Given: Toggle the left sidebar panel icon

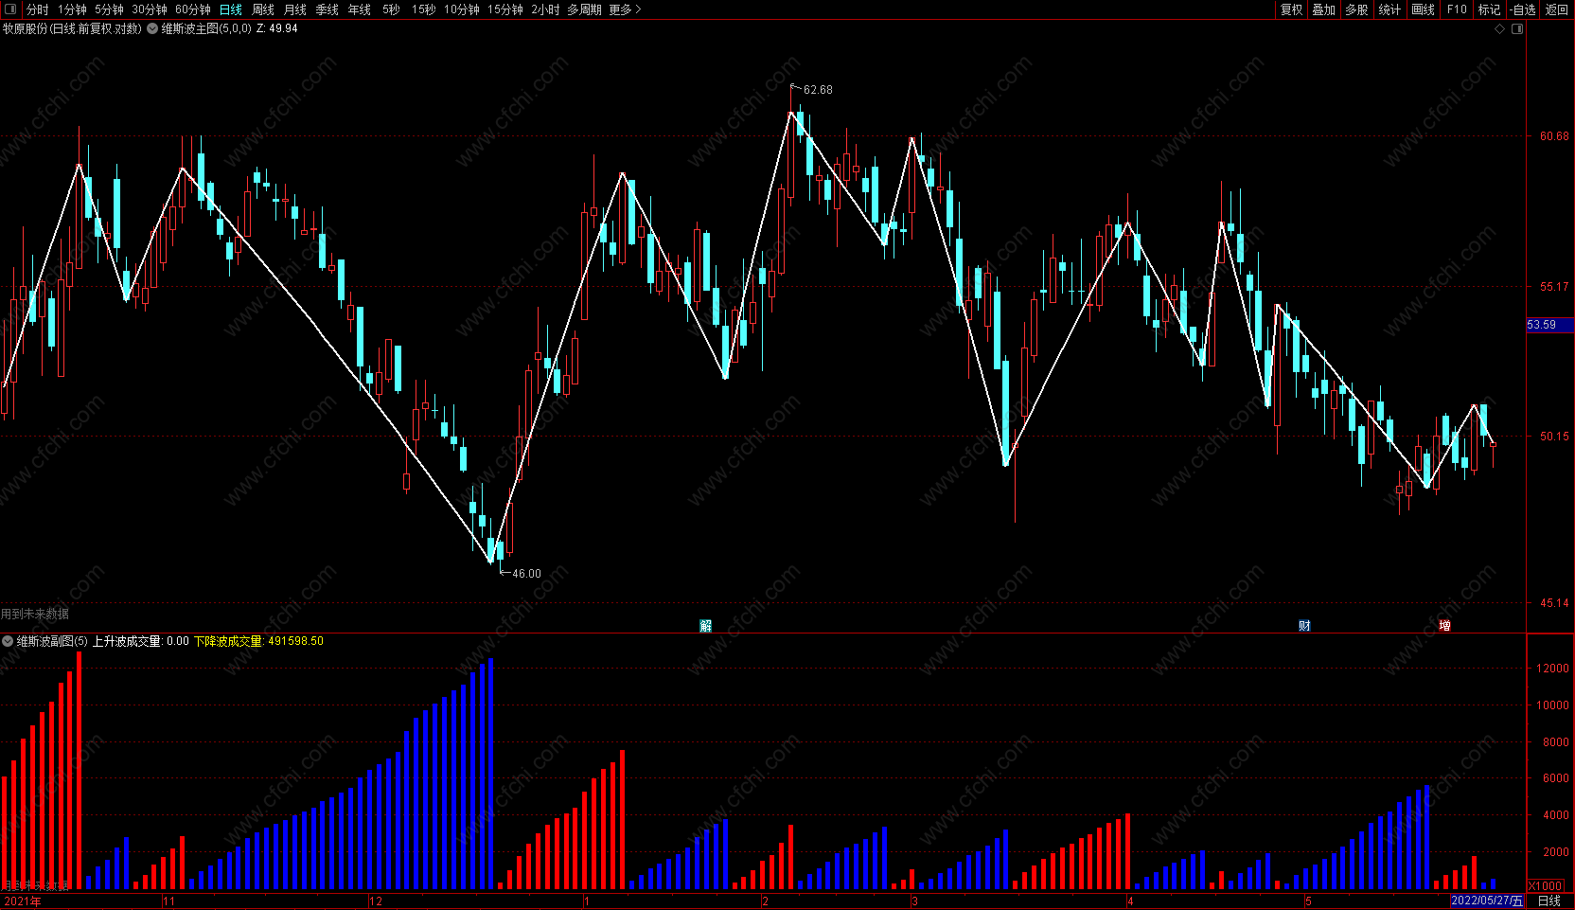Looking at the screenshot, I should pyautogui.click(x=11, y=9).
